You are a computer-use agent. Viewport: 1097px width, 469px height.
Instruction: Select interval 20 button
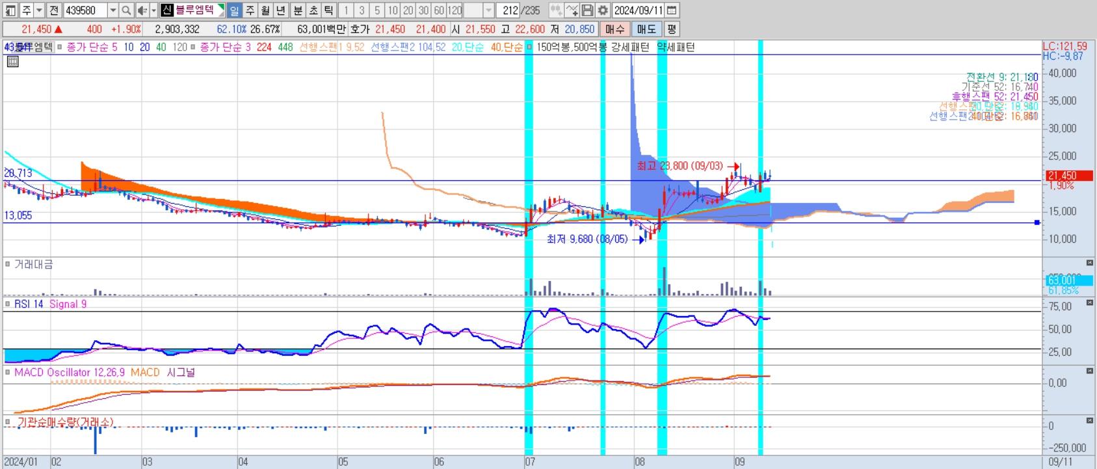408,10
